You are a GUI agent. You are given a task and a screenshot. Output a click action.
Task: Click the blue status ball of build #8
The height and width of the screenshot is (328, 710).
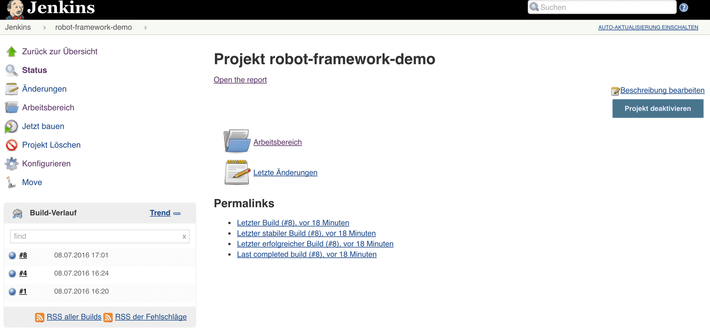point(12,255)
